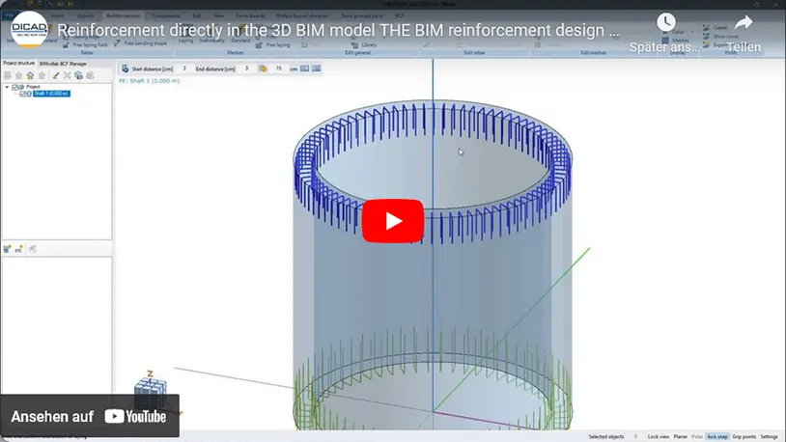Image resolution: width=786 pixels, height=442 pixels.
Task: Click the second icon in the lower-left panel toolbar
Action: 19,249
